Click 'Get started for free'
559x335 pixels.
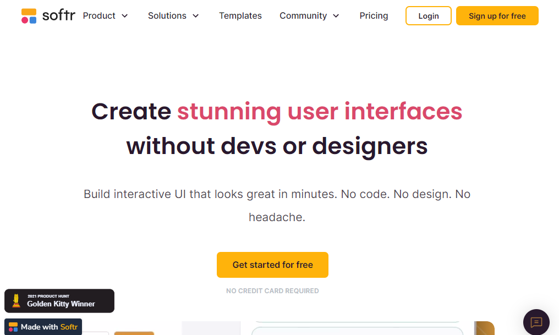click(x=272, y=265)
